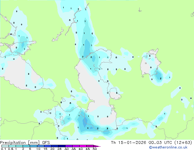Click the above-50 arrow tip of legend
194x150 pixels.
[97, 146]
